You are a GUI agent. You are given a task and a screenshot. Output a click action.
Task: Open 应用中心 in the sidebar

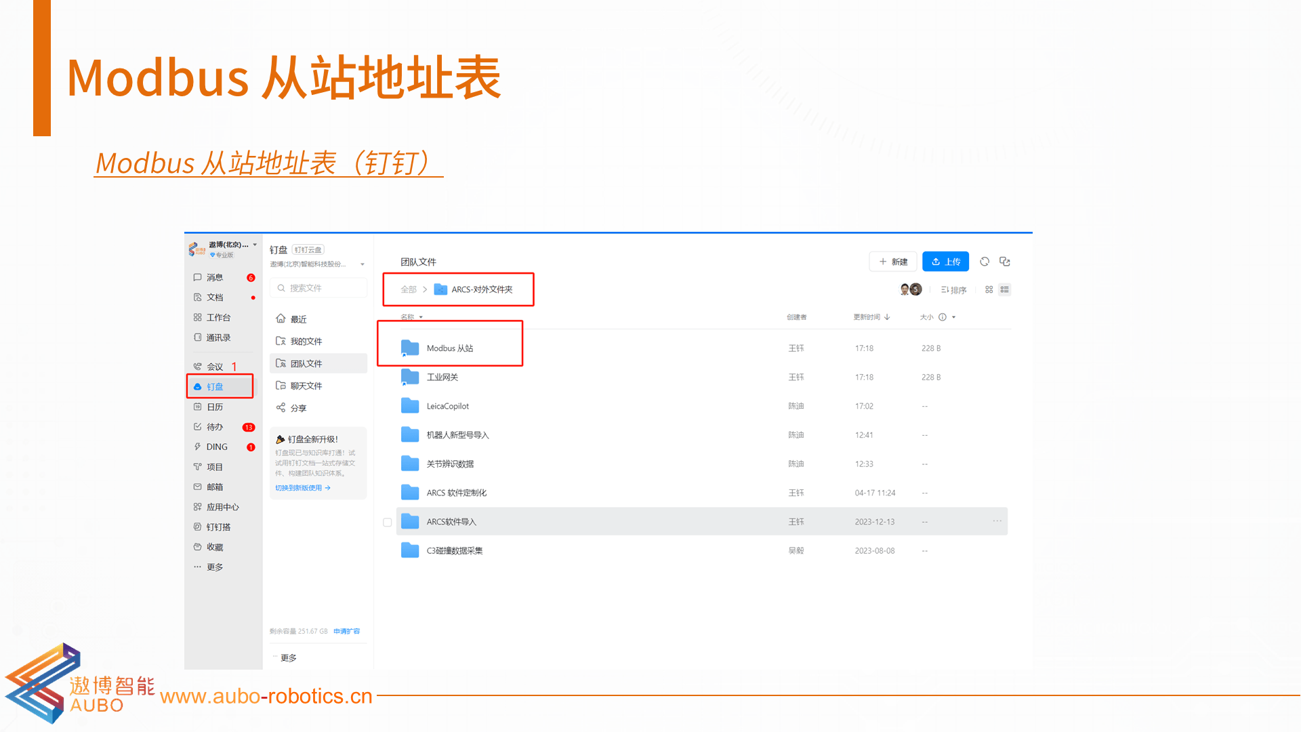point(224,507)
